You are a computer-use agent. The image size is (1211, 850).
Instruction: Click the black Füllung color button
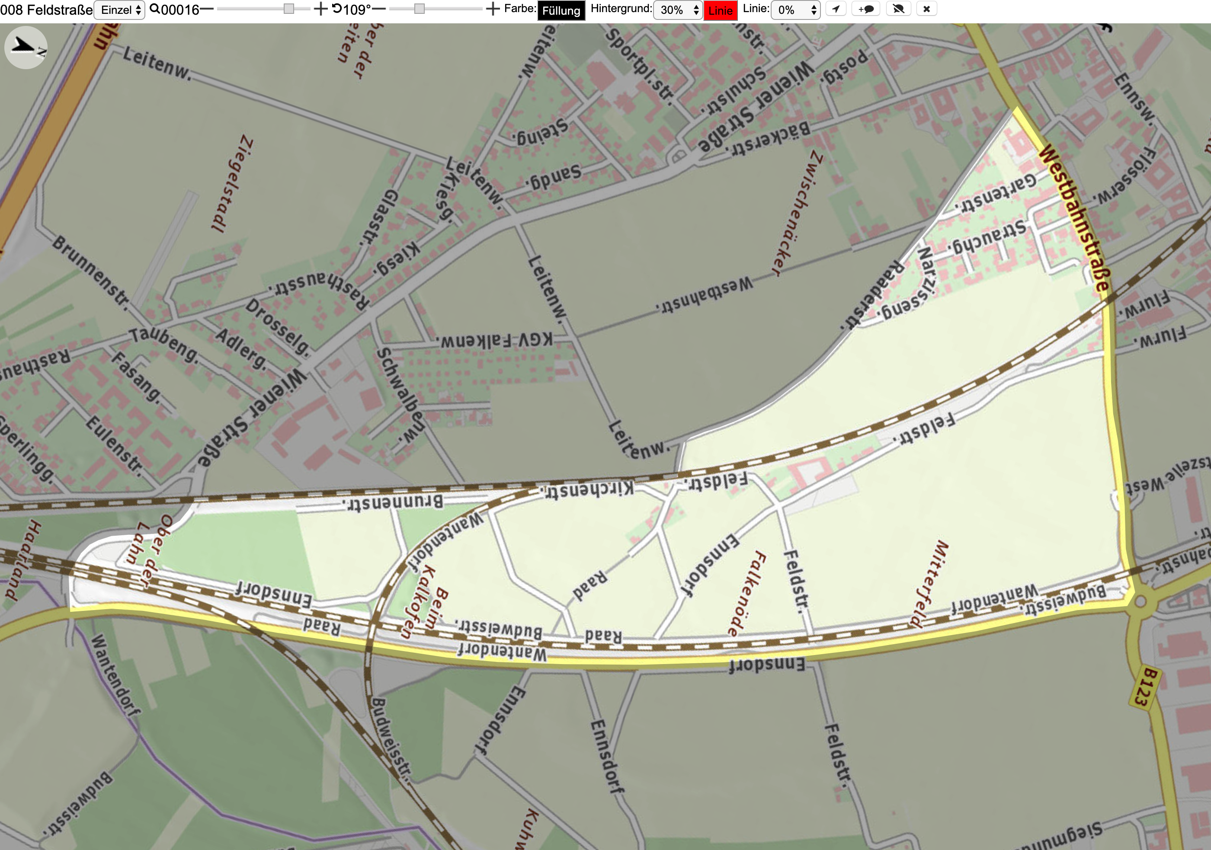[x=561, y=10]
